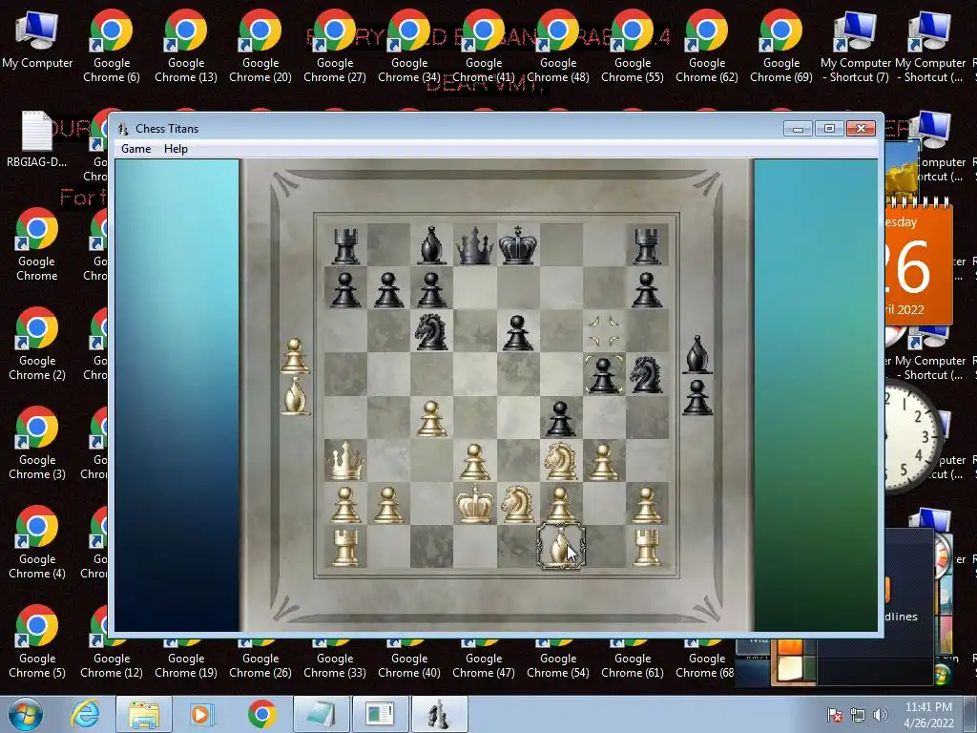Open the Game menu in Chess Titans
This screenshot has width=977, height=733.
135,149
